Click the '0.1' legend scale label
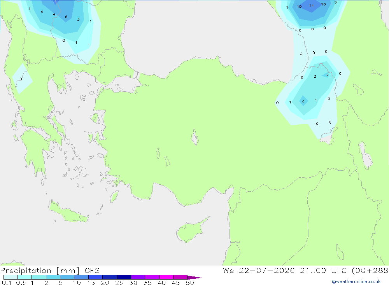The image size is (389, 285). (x=6, y=283)
